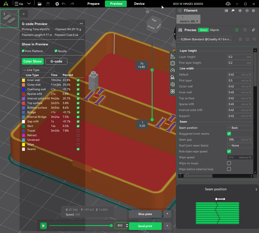Switch to the Device tab

pyautogui.click(x=139, y=4)
